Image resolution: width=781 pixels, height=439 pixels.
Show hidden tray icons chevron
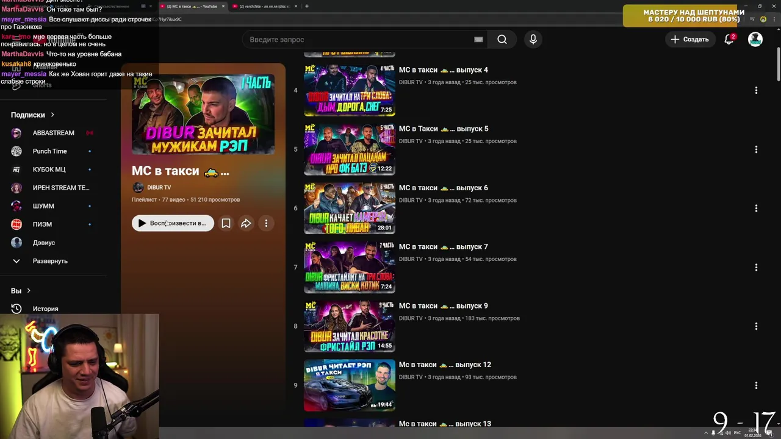(706, 433)
